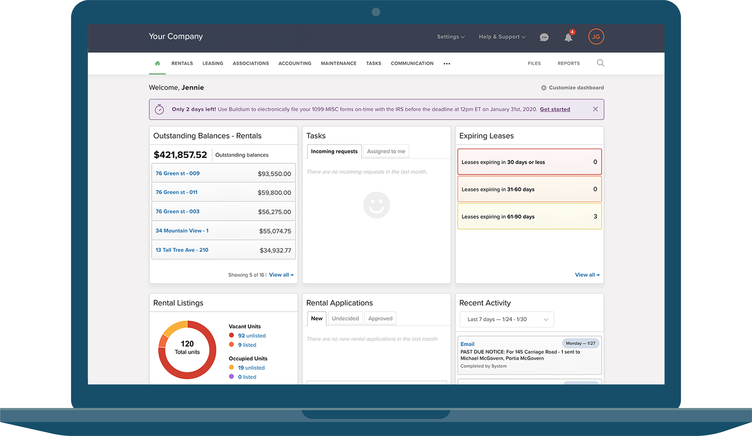Open the RENTALS menu
This screenshot has height=436, width=752.
coord(182,63)
